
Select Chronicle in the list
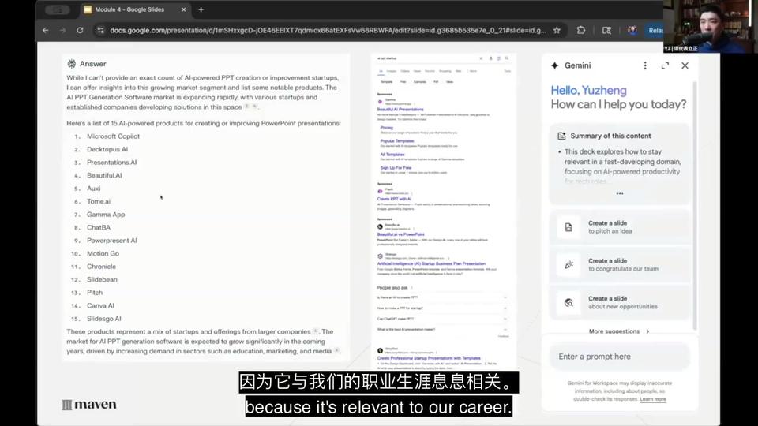[x=101, y=267]
